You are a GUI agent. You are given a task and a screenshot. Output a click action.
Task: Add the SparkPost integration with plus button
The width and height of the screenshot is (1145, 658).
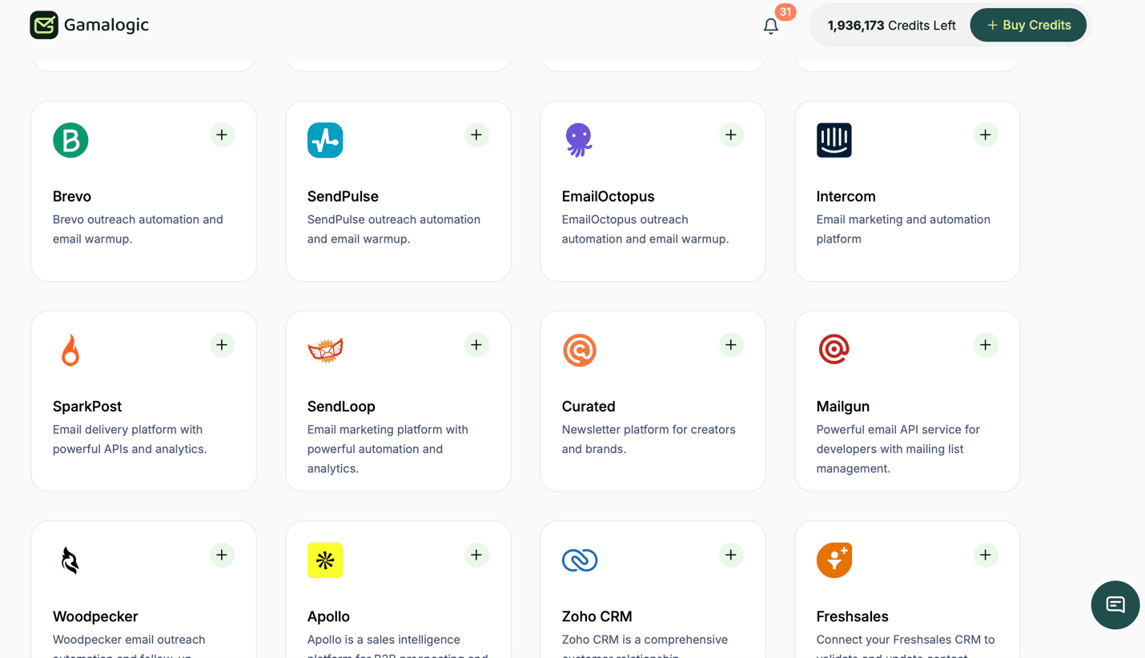tap(222, 345)
